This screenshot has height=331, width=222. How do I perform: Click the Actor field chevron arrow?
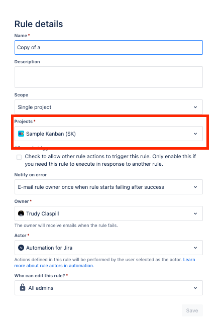pyautogui.click(x=195, y=248)
